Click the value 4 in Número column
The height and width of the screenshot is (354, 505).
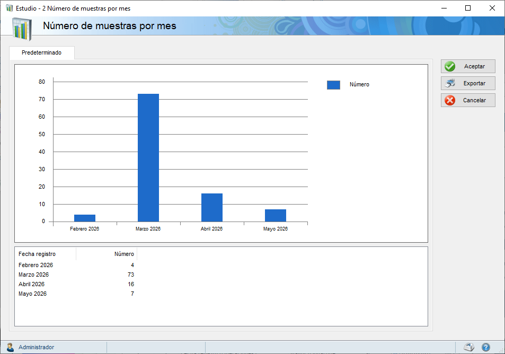click(132, 265)
